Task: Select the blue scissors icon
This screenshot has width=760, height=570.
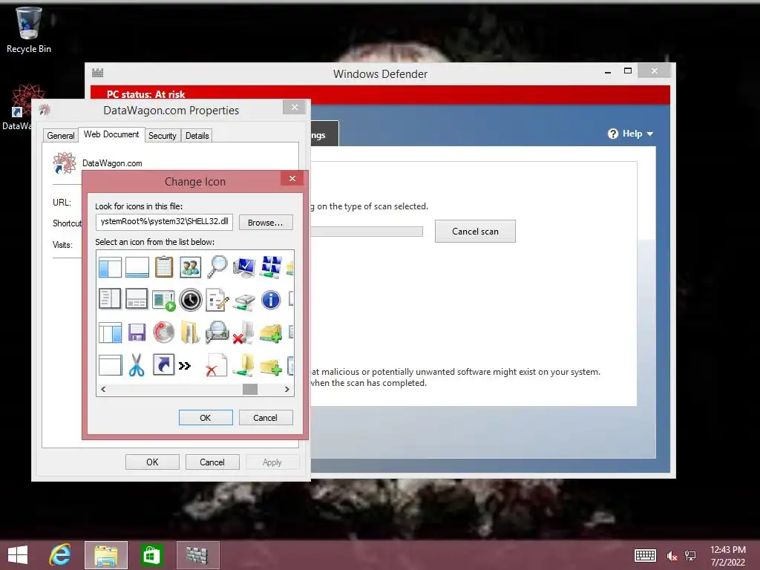Action: point(137,365)
